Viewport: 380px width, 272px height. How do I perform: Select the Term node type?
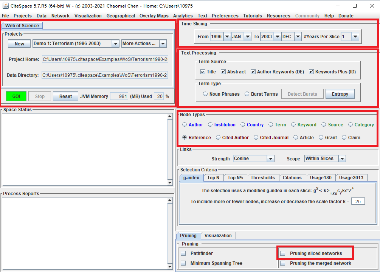pyautogui.click(x=271, y=124)
